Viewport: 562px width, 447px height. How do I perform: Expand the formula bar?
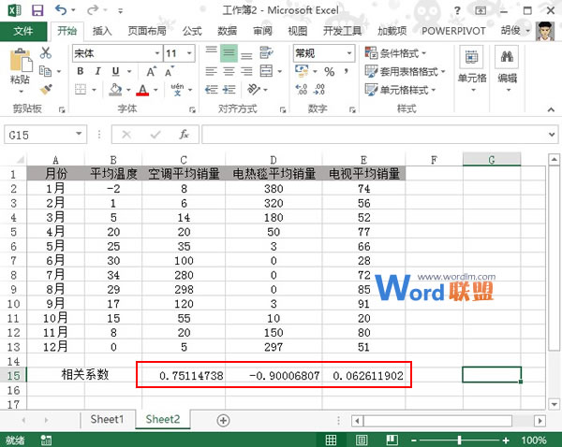tap(552, 135)
